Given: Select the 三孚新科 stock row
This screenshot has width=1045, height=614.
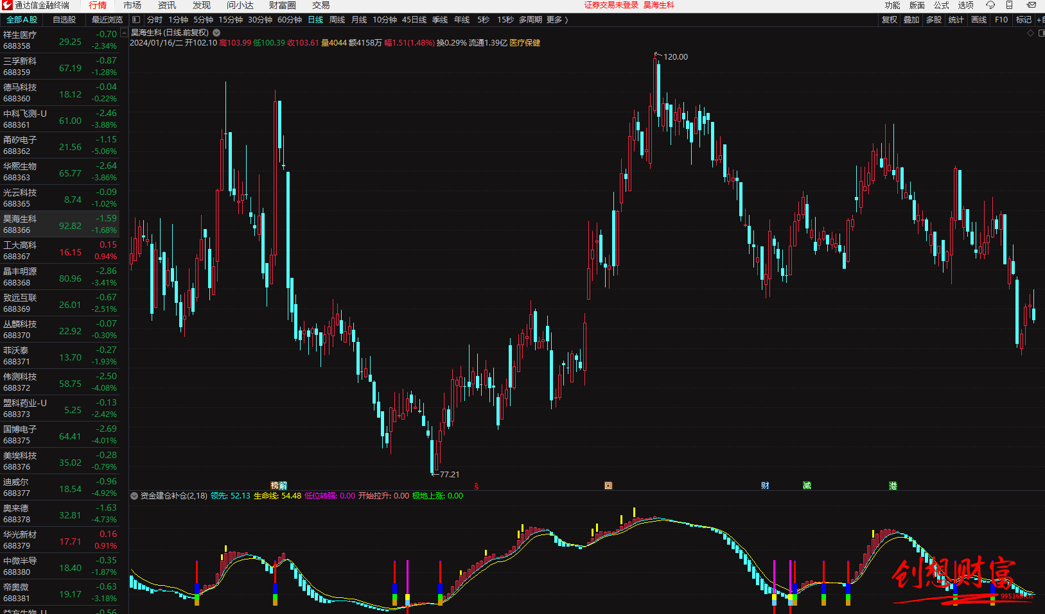Looking at the screenshot, I should coord(60,67).
